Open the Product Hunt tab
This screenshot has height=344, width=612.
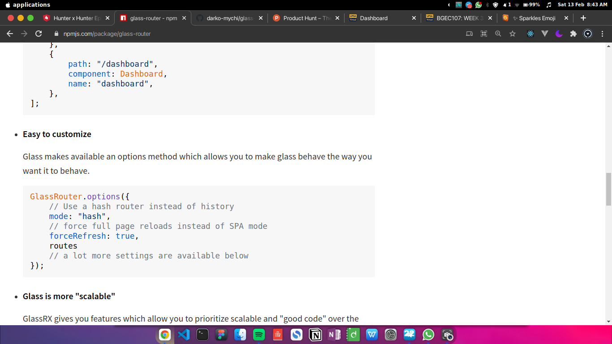306,18
